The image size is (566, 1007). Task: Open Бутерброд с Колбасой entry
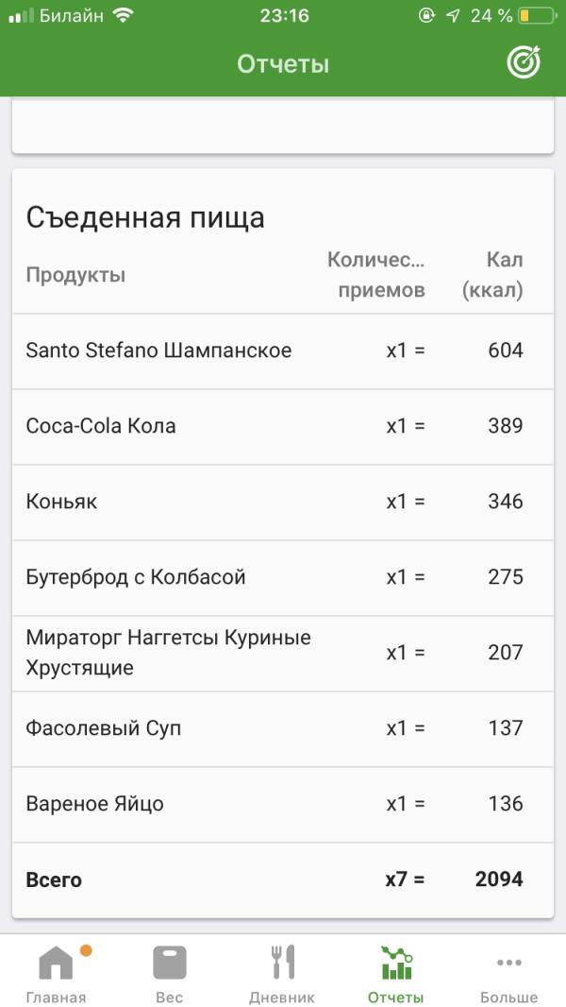[283, 577]
